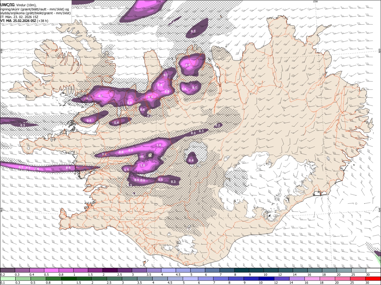
Task: Click the 0.4 value in the central glacier snow patch
Action: [x=191, y=161]
